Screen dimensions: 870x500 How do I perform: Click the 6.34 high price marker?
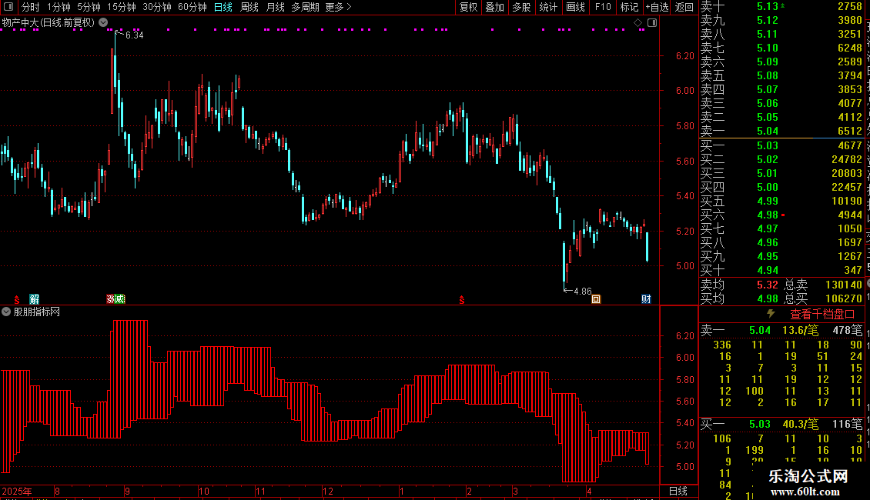(134, 35)
